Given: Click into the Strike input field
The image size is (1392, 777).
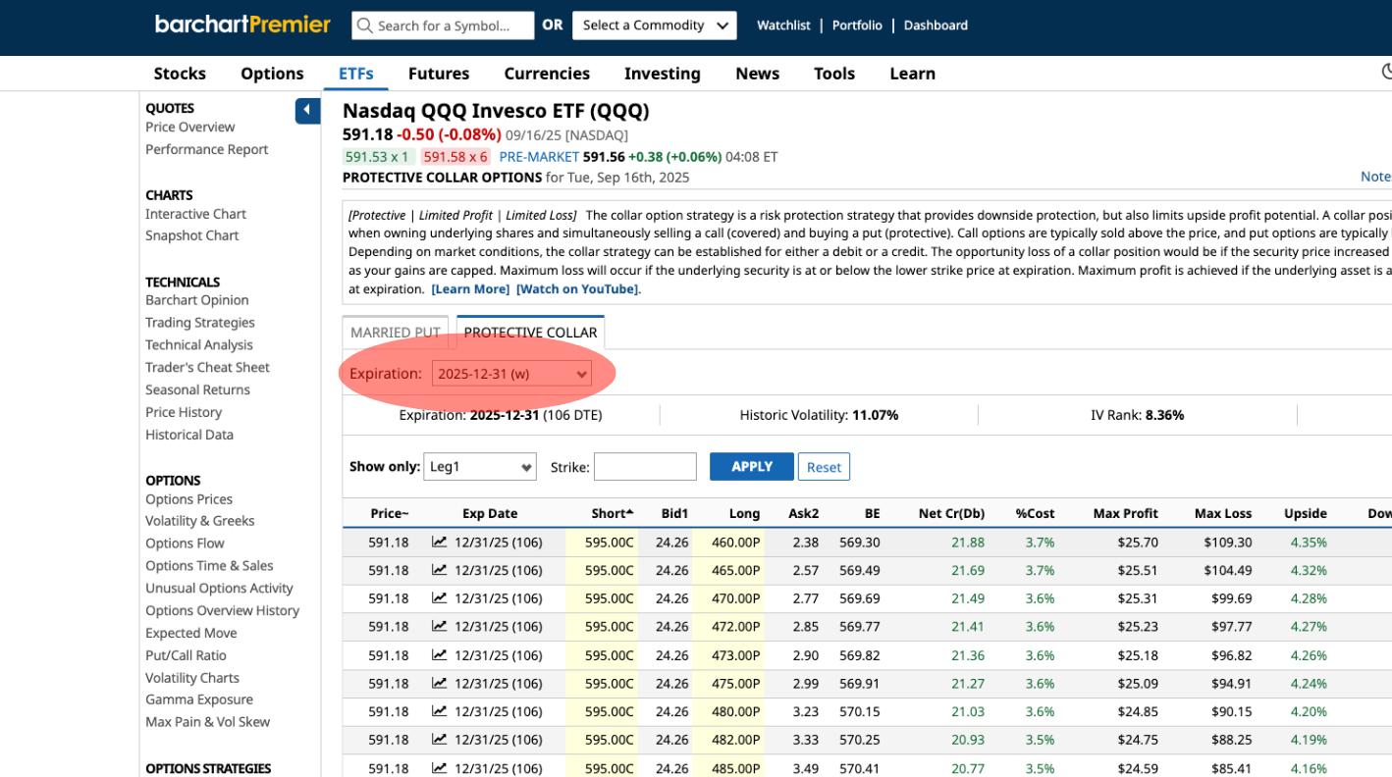Looking at the screenshot, I should click(x=645, y=467).
